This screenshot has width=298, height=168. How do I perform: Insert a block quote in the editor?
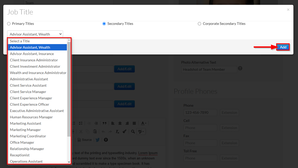tap(104, 123)
